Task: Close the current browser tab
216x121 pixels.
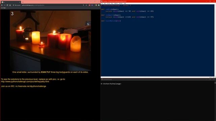Action: (x=20, y=2)
